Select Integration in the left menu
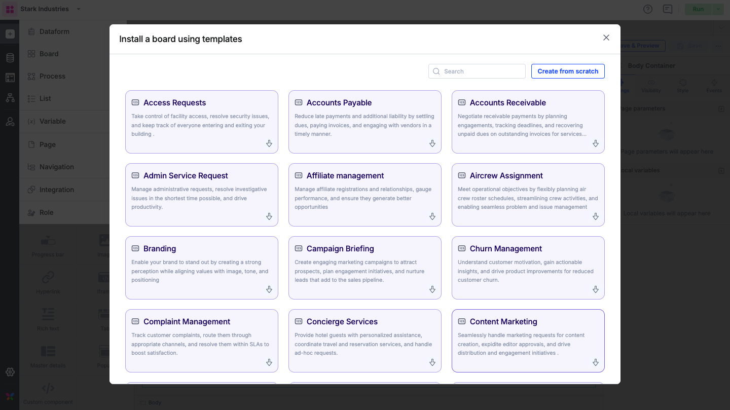730x410 pixels. click(57, 190)
